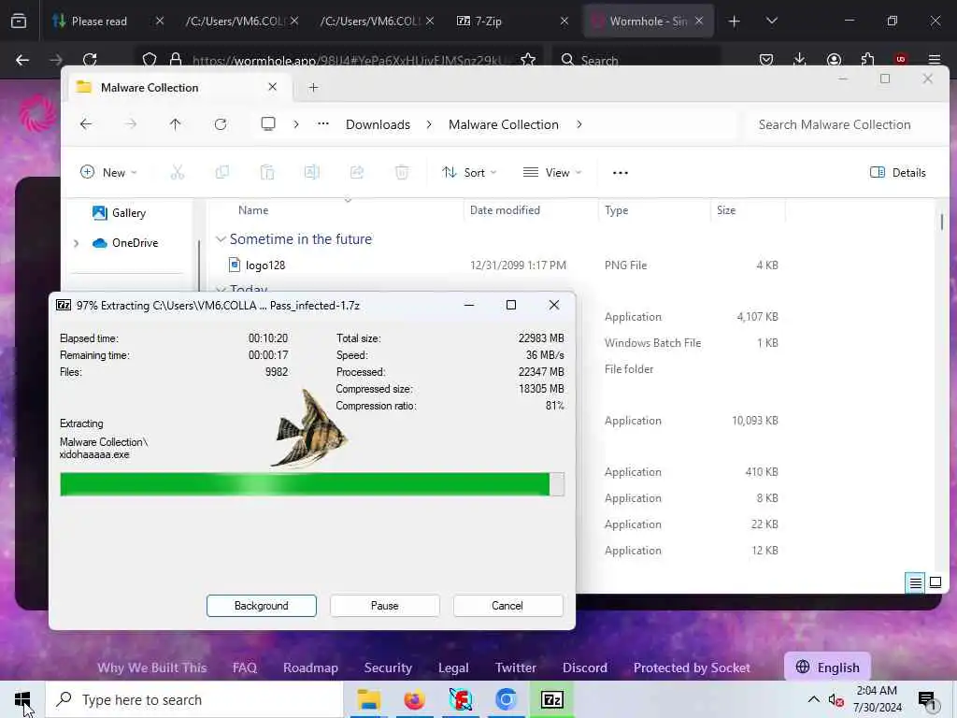Click Downloads in the breadcrumb
Screen dimensions: 957x718
coord(378,124)
